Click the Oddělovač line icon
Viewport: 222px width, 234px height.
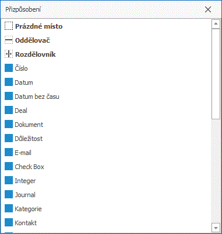9,40
